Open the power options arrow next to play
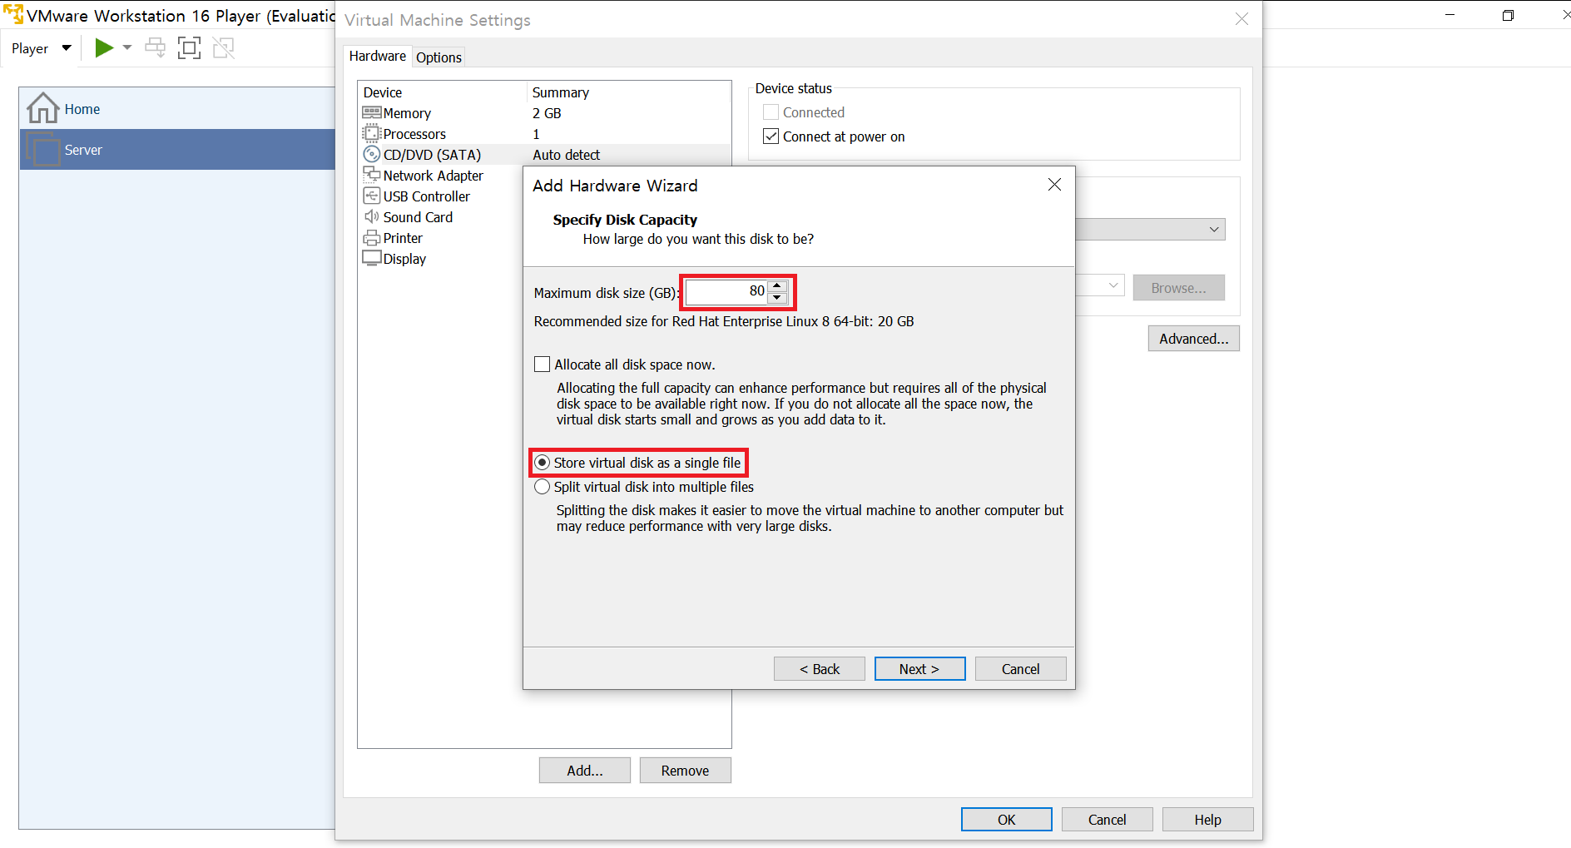 coord(127,48)
